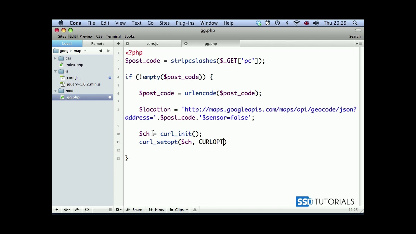416x234 pixels.
Task: Switch to Sites mode in toolbar
Action: pyautogui.click(x=62, y=36)
